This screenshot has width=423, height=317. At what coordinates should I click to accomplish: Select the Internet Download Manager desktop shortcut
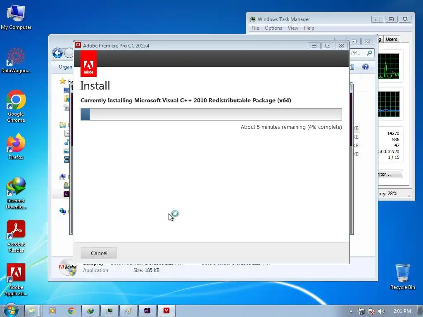click(16, 193)
